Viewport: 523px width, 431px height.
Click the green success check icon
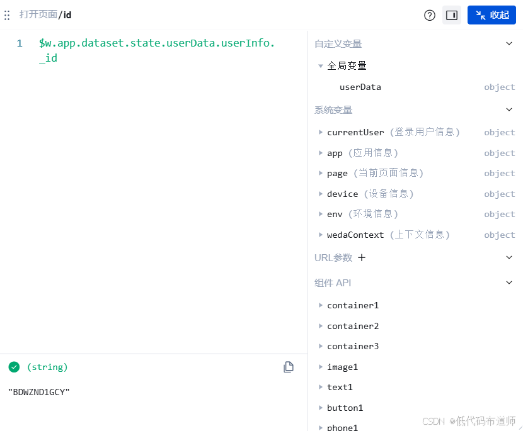pos(14,367)
